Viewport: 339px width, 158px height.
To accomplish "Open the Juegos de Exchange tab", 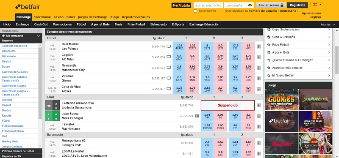I will point(92,17).
